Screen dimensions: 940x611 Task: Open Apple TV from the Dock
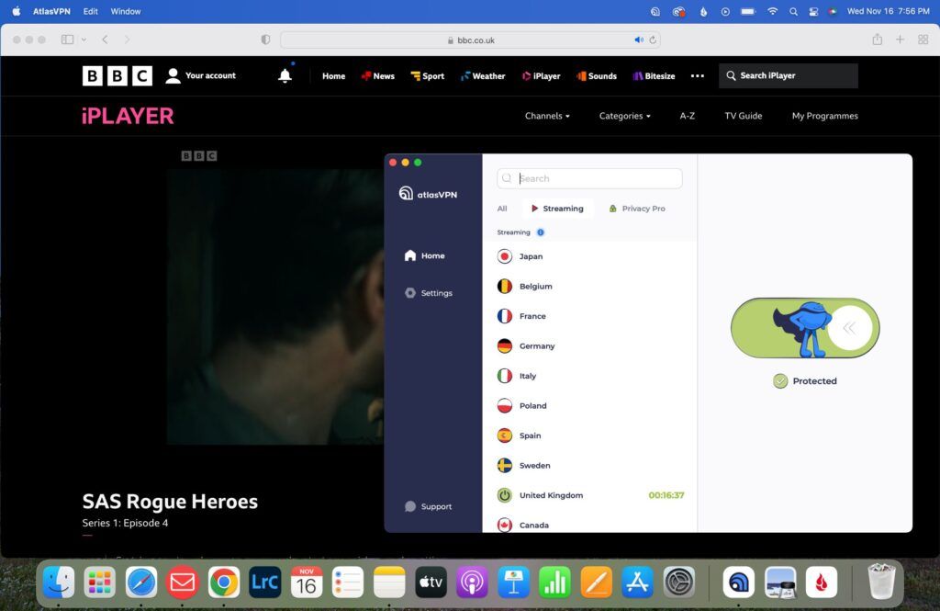[431, 582]
